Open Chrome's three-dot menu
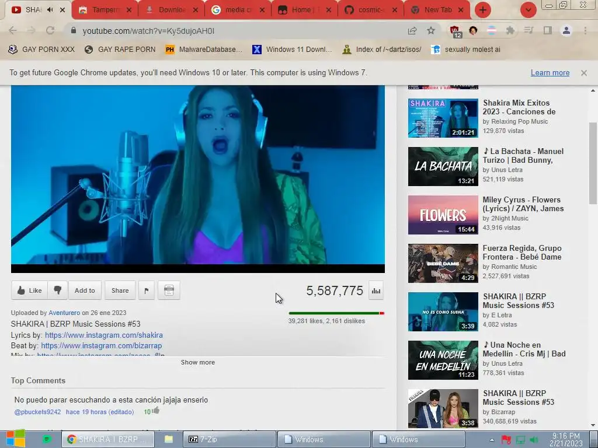Viewport: 598px width, 448px height. [585, 30]
